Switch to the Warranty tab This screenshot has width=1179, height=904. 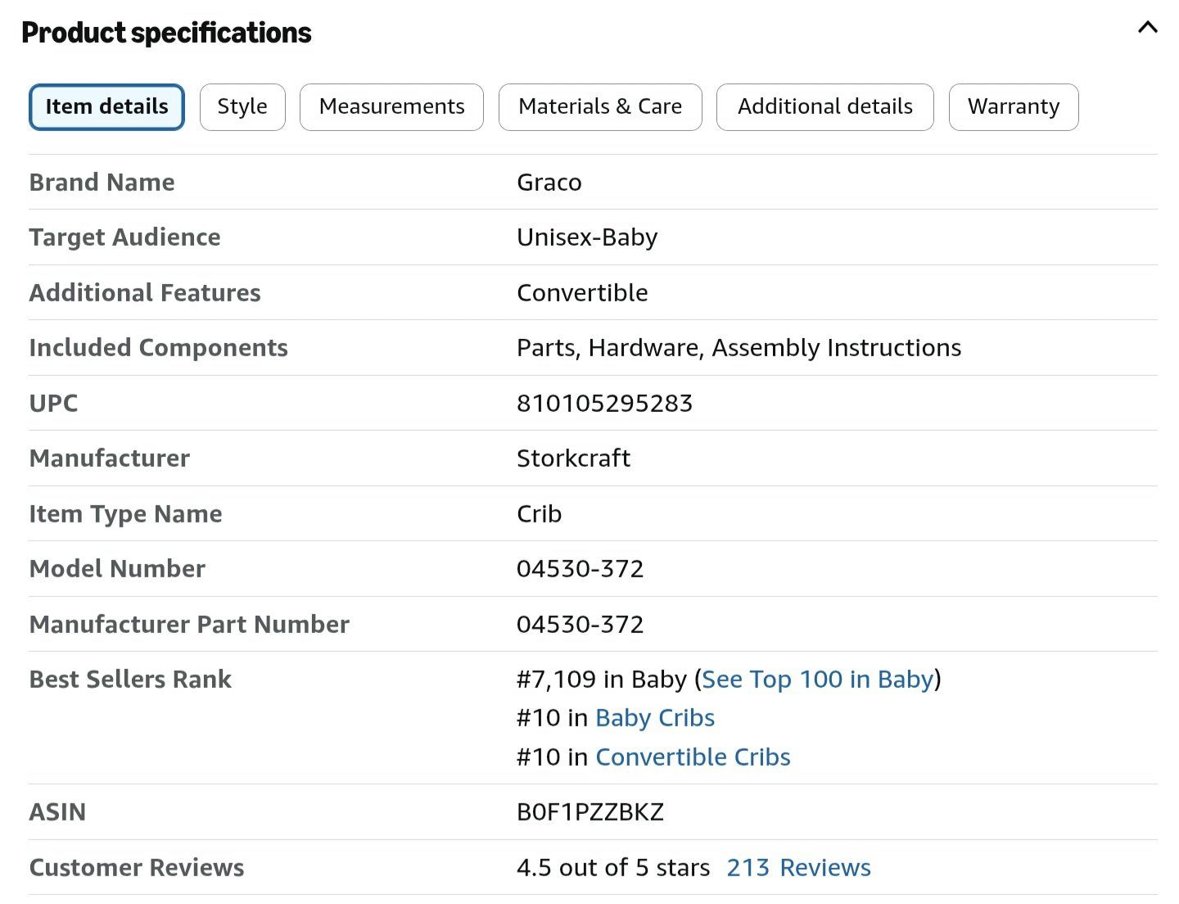(x=1014, y=106)
